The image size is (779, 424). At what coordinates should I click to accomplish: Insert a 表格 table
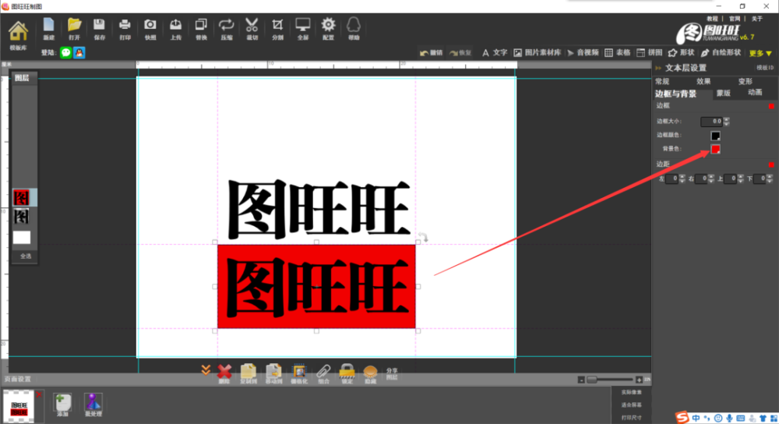(618, 53)
